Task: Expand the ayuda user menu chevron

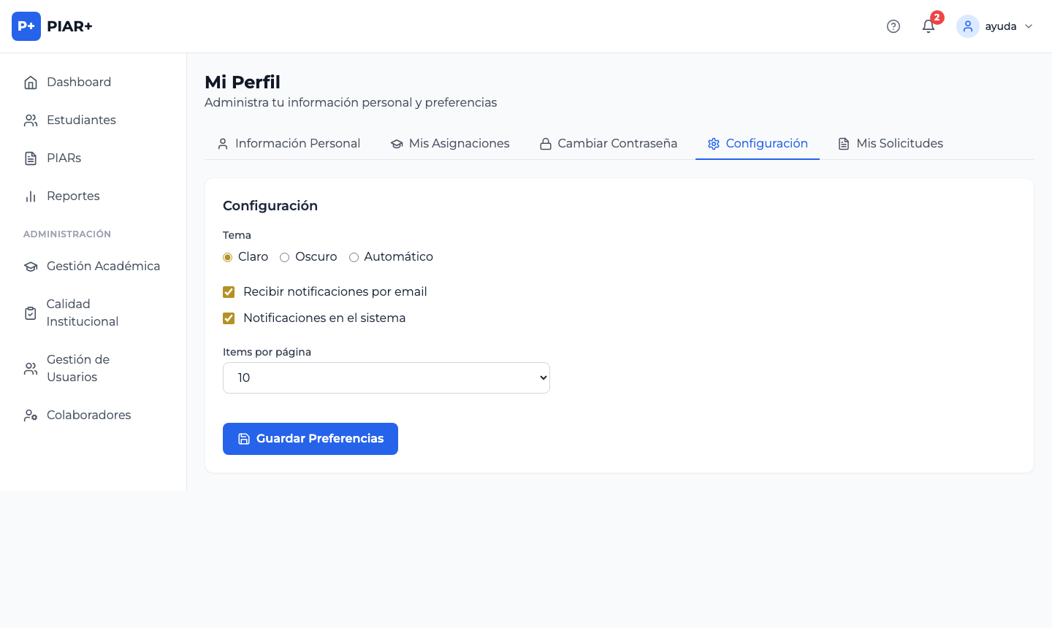Action: pos(1029,26)
